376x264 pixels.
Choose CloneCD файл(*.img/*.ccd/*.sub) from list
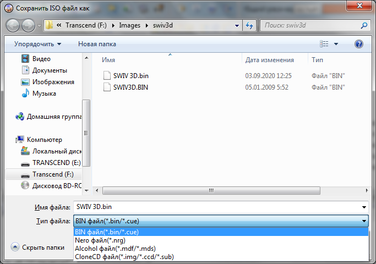[221, 256]
